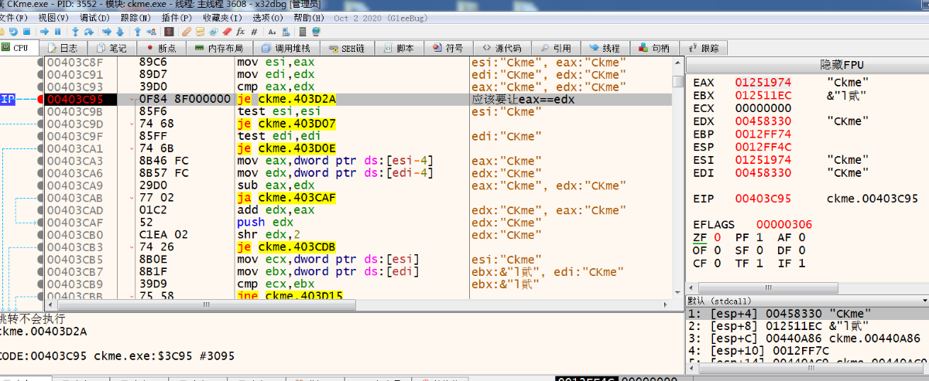Open the patches toolbar icon
The image size is (929, 381).
coord(186,32)
